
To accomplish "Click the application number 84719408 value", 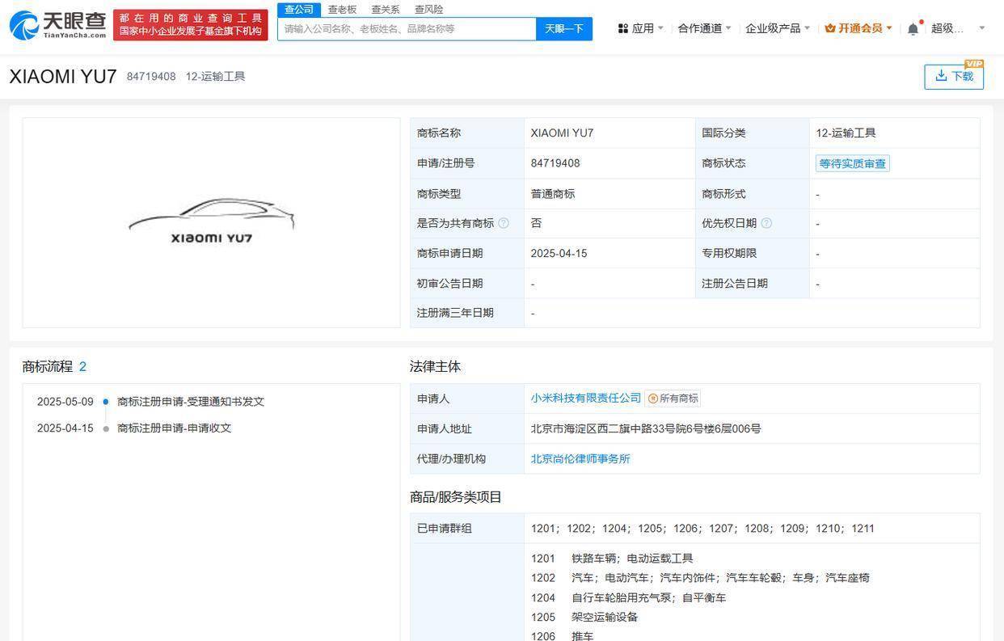I will pyautogui.click(x=555, y=163).
